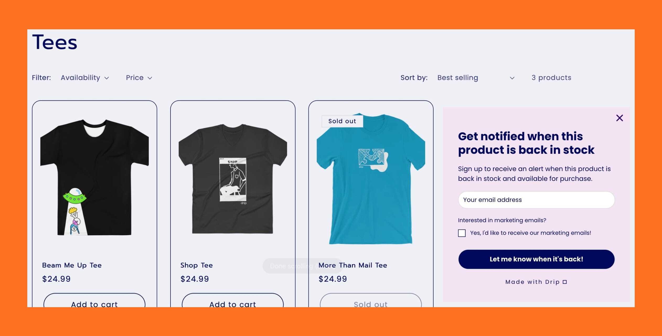Expand the Availability filter dropdown
This screenshot has height=336, width=662.
pyautogui.click(x=84, y=78)
